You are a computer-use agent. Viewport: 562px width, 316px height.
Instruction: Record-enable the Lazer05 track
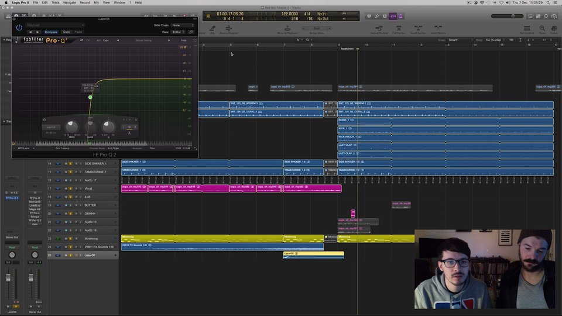(76, 256)
